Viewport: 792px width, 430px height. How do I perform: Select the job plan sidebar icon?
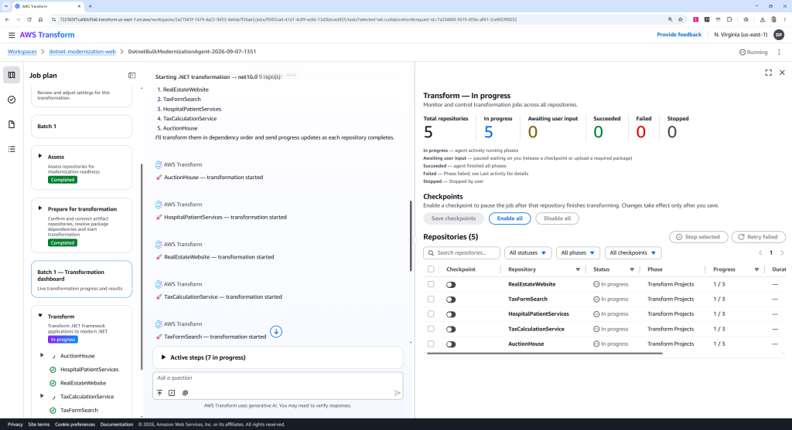click(x=12, y=75)
